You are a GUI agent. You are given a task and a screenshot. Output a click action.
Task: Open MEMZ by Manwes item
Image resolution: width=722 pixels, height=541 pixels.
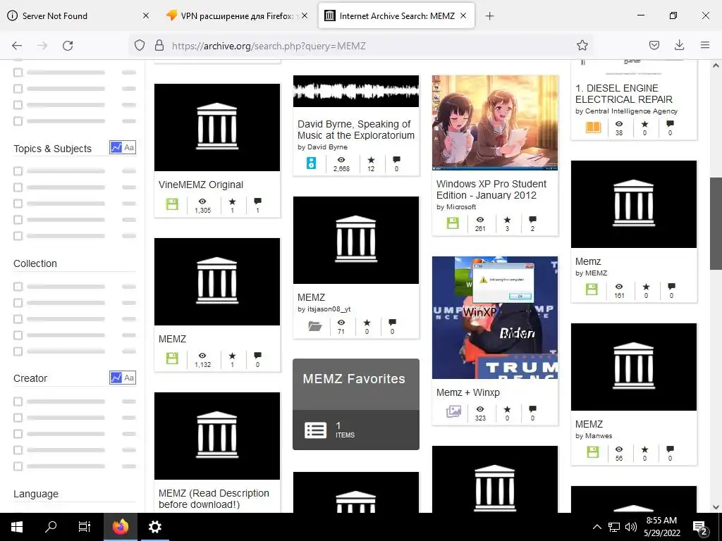tap(589, 423)
